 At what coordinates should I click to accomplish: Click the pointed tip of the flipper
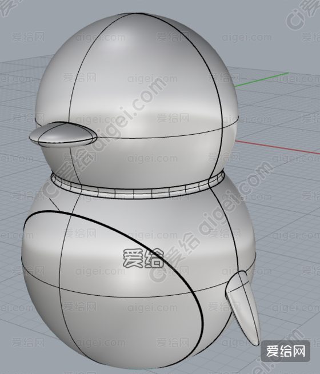(256, 342)
